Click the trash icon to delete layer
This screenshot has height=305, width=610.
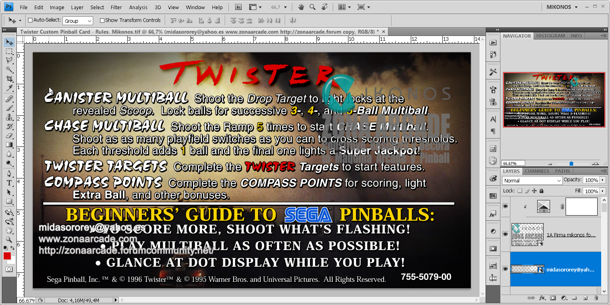(596, 298)
